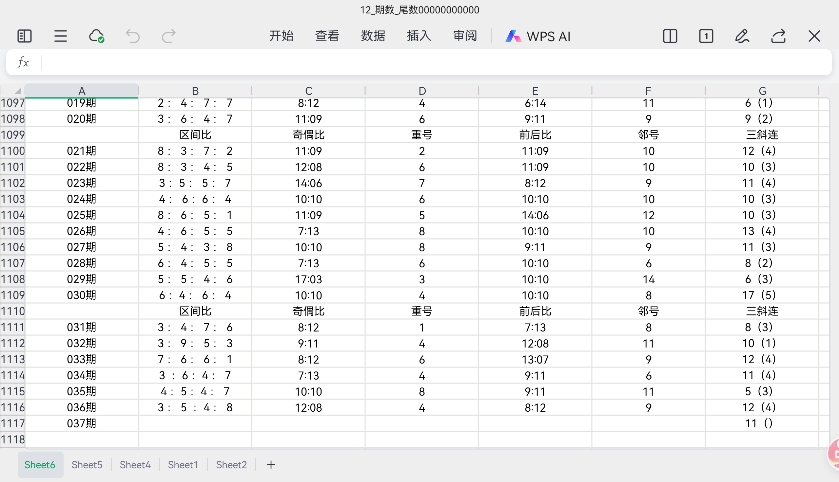Open the hamburger list menu

pos(60,36)
